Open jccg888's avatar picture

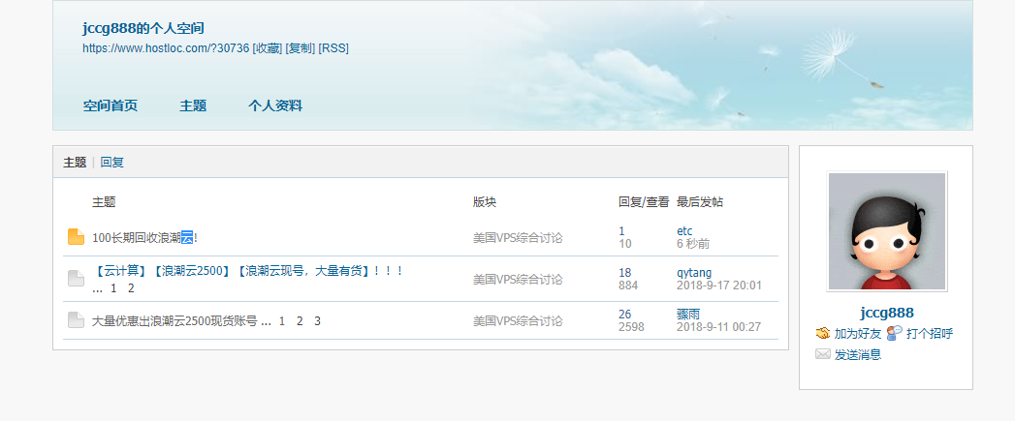(887, 231)
